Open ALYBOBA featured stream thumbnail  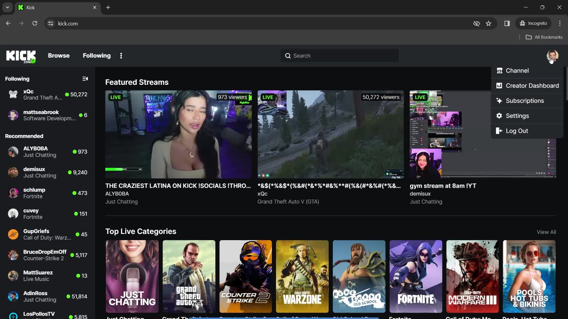pyautogui.click(x=178, y=134)
